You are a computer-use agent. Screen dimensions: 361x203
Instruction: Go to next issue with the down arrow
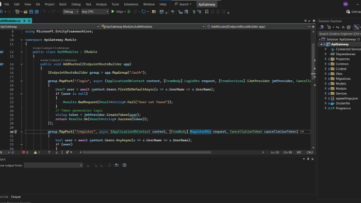click(x=57, y=152)
